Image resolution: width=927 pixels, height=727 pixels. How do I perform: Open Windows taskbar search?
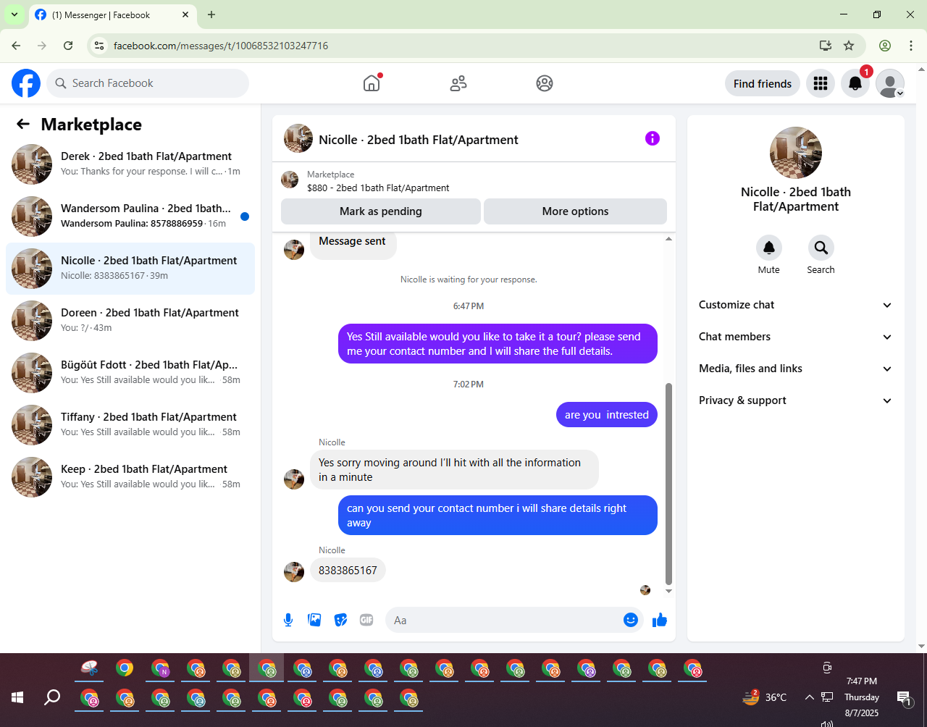click(x=52, y=697)
